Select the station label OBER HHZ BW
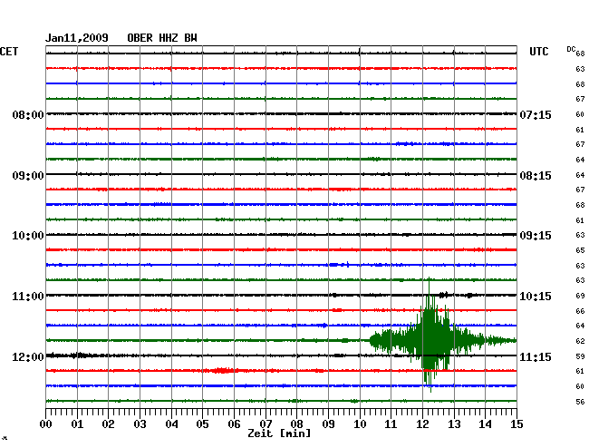 click(162, 38)
